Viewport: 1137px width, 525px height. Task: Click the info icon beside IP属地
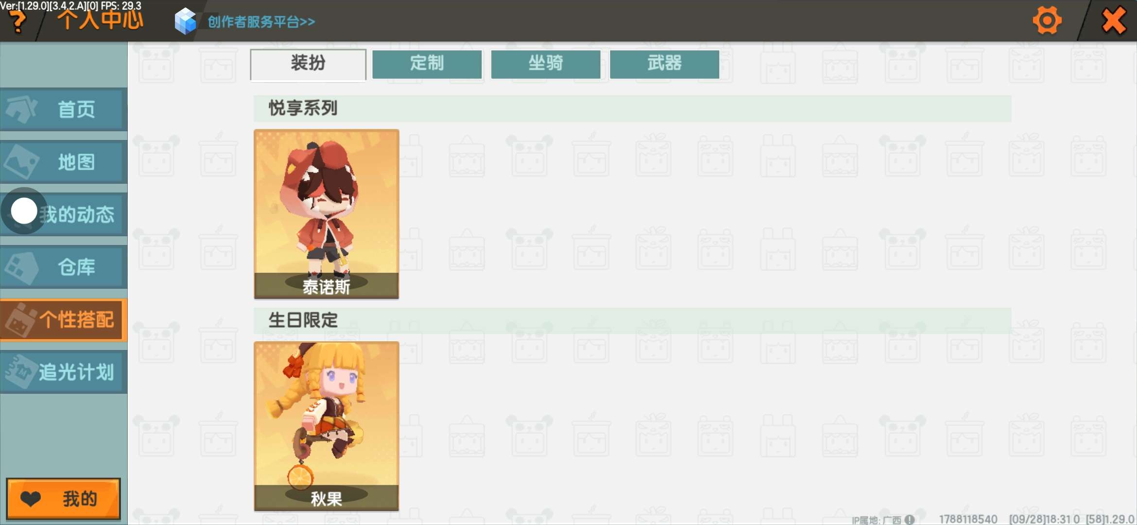(910, 520)
